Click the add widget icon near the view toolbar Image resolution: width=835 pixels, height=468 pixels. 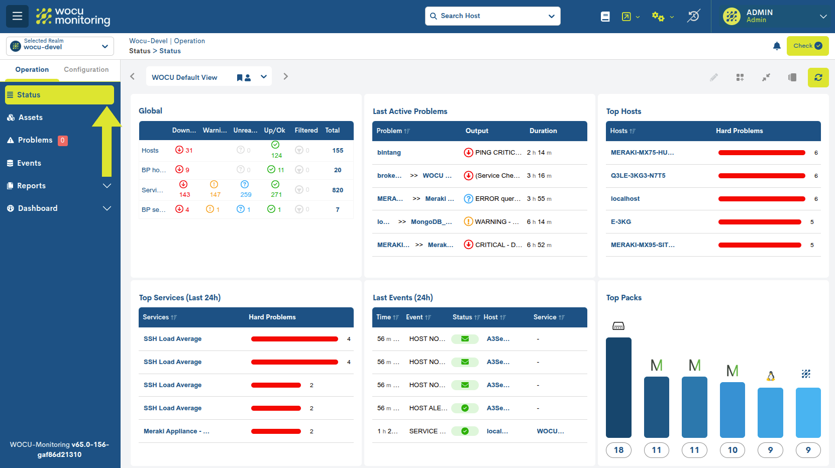coord(740,77)
